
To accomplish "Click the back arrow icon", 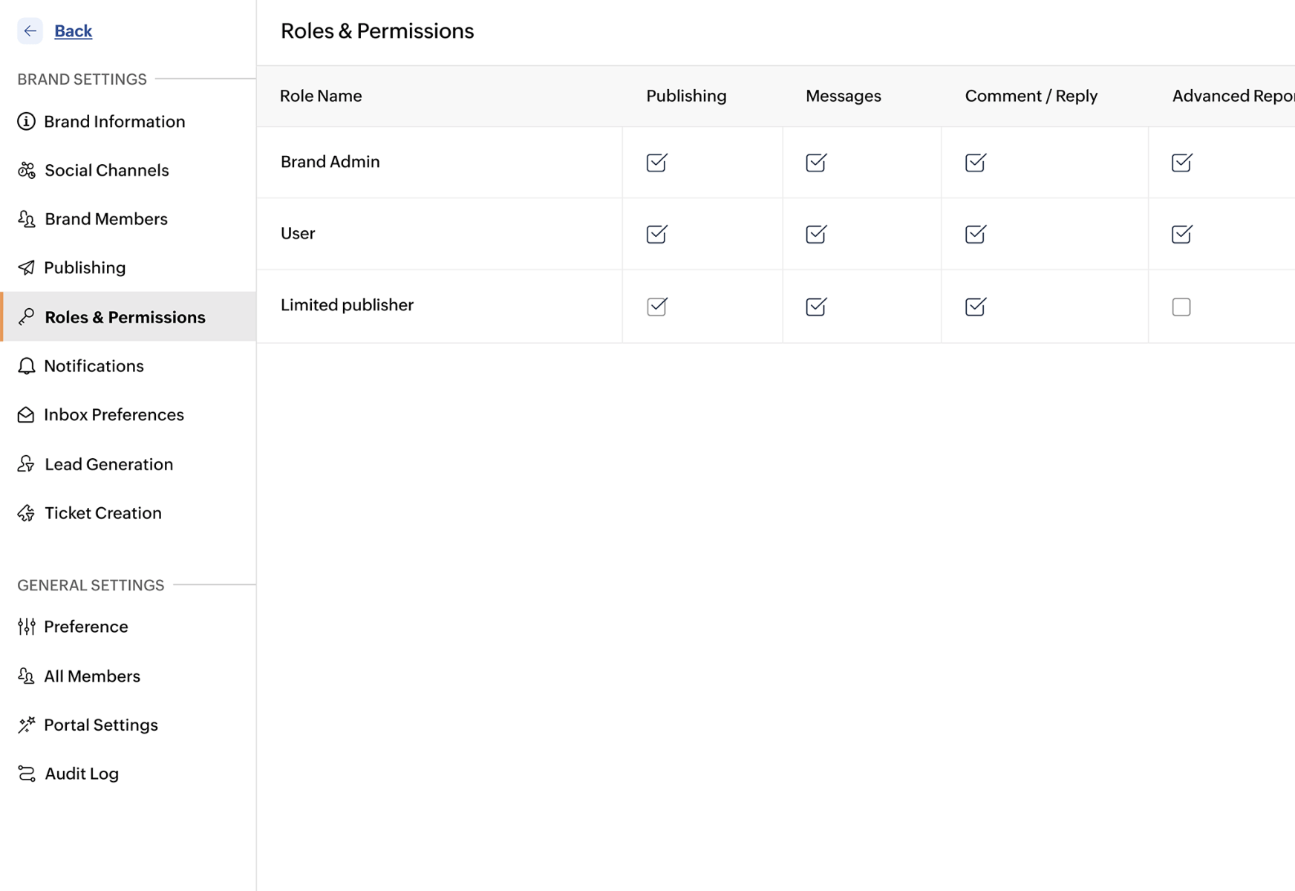I will tap(30, 31).
